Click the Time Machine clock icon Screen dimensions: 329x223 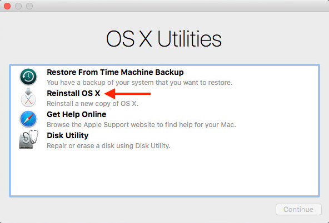28,77
